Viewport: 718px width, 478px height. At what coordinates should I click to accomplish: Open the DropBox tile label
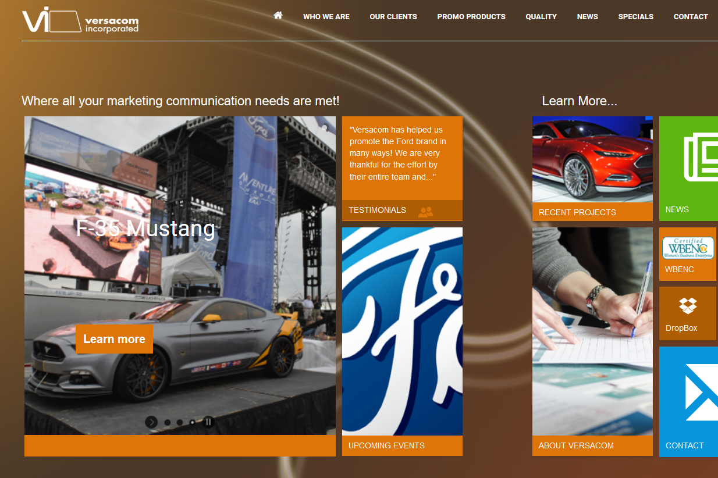[681, 328]
